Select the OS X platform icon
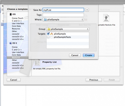Screen dimensions: 125x106 [11, 43]
